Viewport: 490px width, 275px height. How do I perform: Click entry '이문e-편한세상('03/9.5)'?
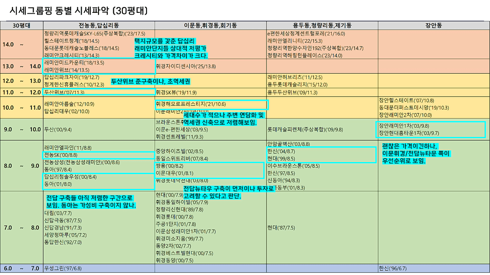click(182, 129)
